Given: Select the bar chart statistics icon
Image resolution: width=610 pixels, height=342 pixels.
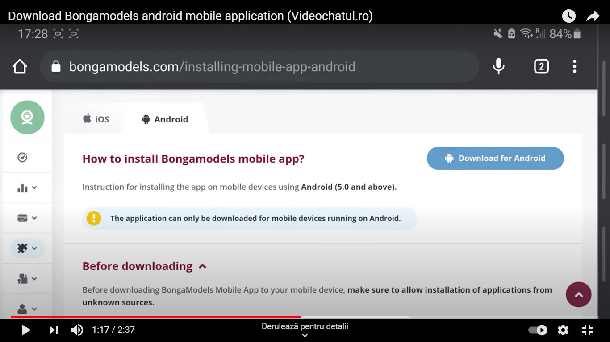Looking at the screenshot, I should [23, 187].
